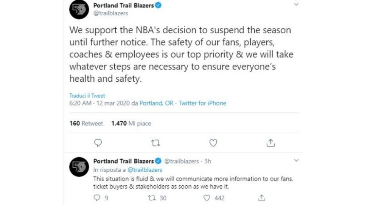Open the @trailblazers mention in reply line
370x208 pixels.
click(145, 170)
